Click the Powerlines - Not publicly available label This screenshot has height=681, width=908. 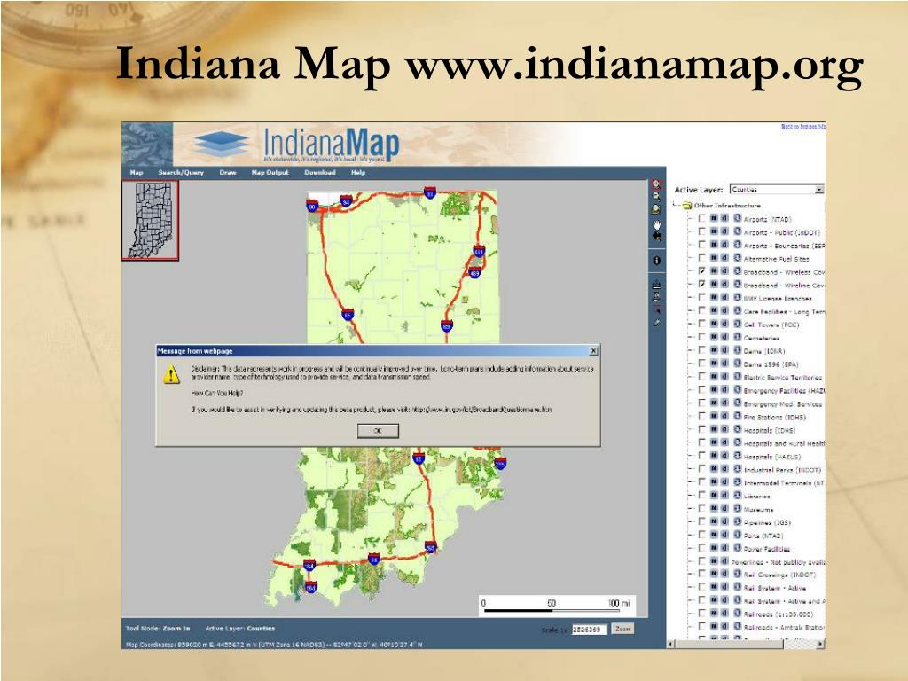778,561
